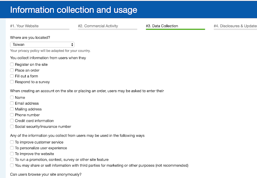257x178 pixels.
Task: Check To personalize user experience
Action: tap(12, 148)
